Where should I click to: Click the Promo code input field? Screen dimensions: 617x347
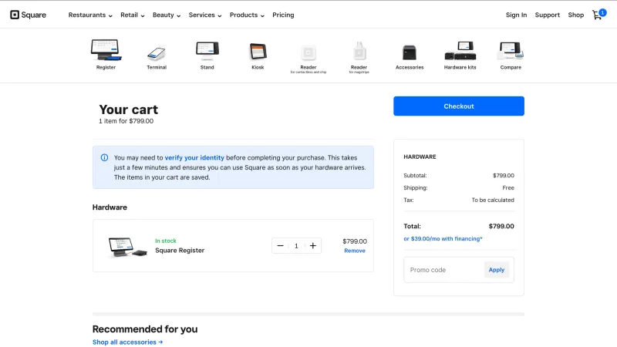click(x=444, y=270)
